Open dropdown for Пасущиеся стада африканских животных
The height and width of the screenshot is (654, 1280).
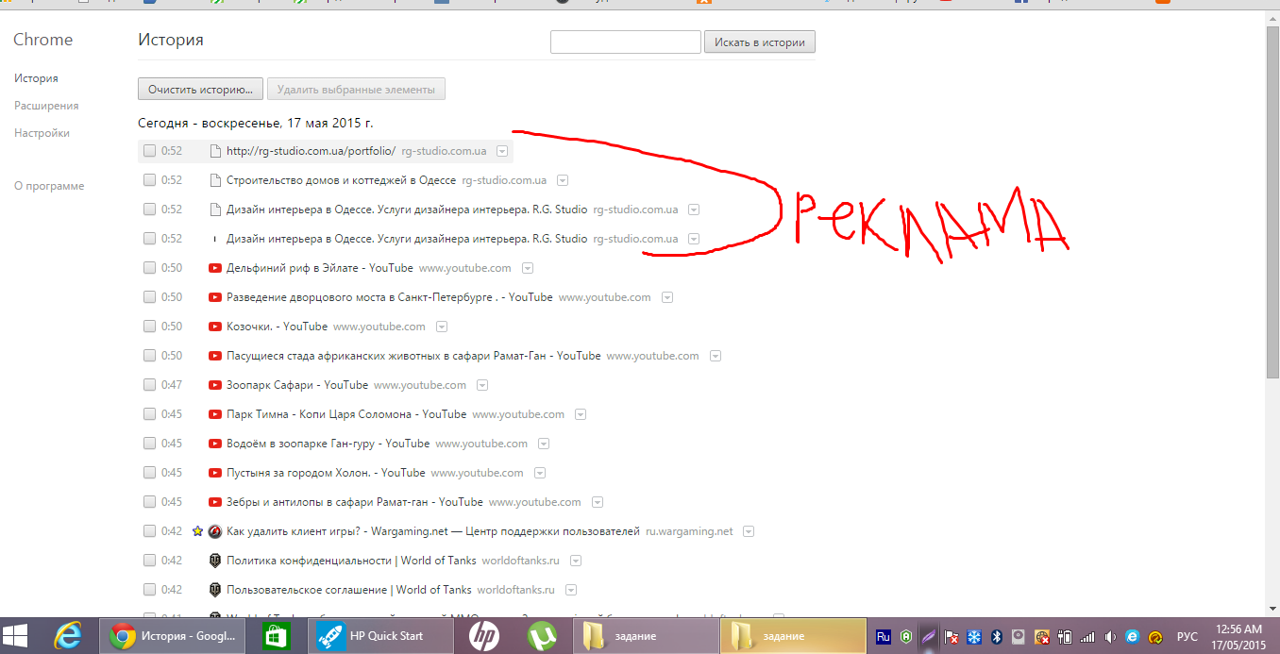(716, 356)
